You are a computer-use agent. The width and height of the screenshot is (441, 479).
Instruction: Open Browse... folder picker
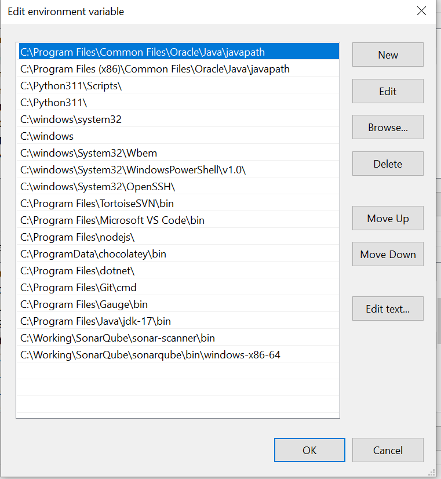[x=388, y=128]
